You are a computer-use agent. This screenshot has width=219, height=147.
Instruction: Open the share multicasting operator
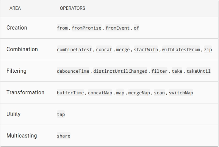[64, 136]
